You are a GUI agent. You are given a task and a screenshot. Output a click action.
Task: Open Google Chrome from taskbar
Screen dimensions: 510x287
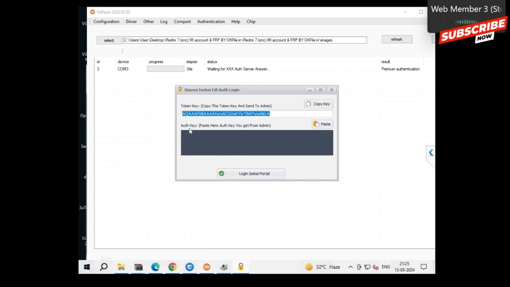pos(173,267)
